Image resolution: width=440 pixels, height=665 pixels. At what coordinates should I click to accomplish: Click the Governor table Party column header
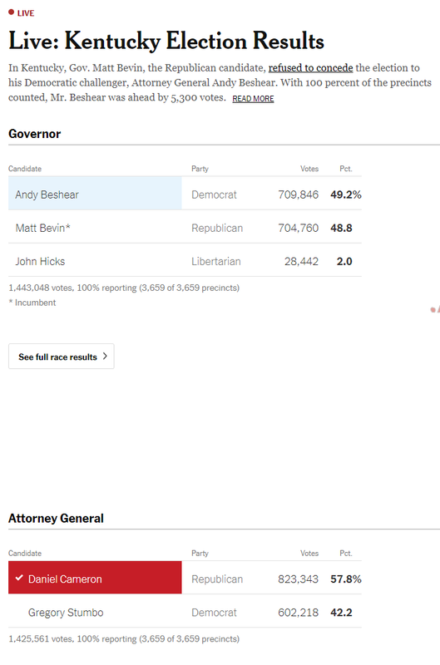click(200, 169)
